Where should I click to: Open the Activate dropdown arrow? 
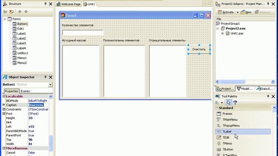tap(238, 13)
